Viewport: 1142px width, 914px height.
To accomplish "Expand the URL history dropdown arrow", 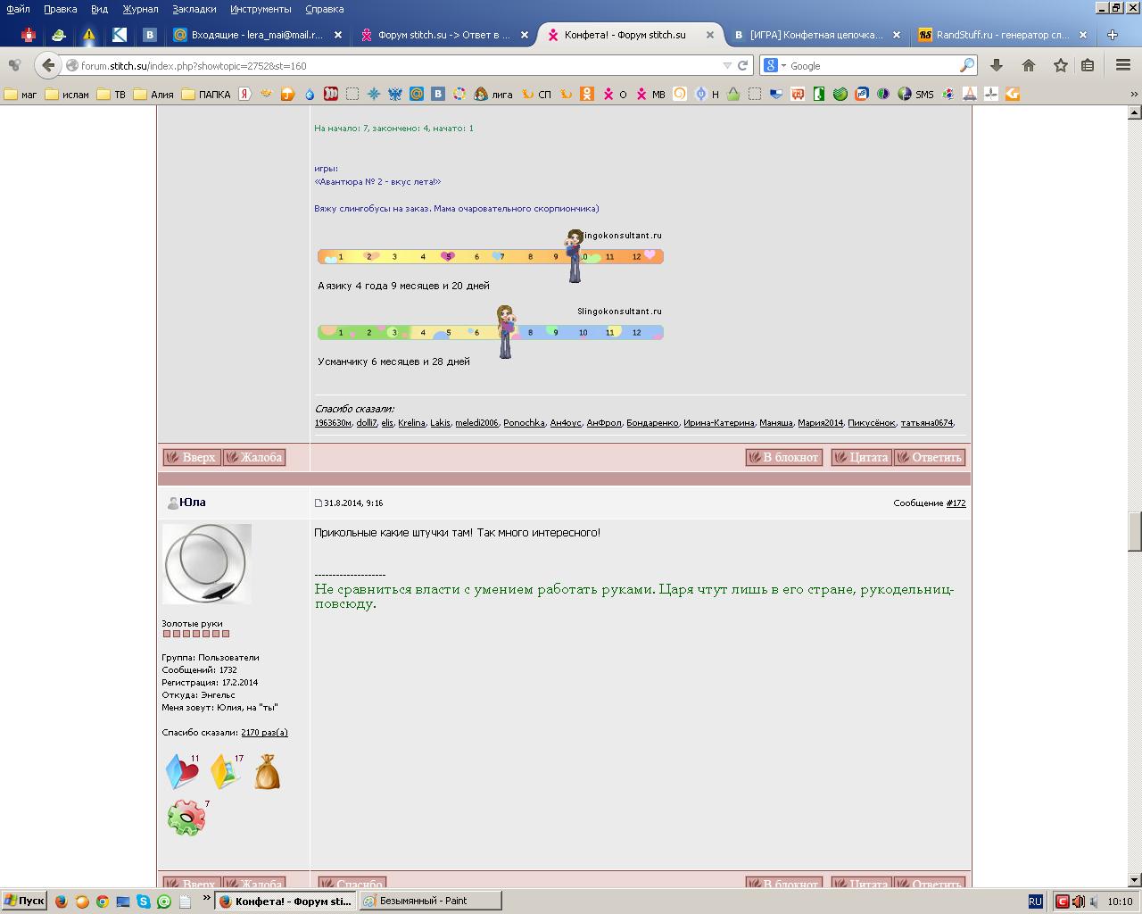I will click(x=727, y=65).
